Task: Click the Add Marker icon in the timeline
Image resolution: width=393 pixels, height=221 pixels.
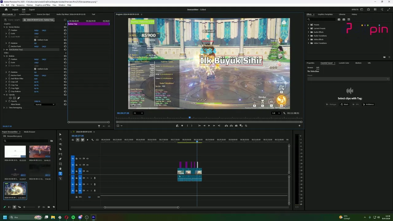Action: coord(88,140)
